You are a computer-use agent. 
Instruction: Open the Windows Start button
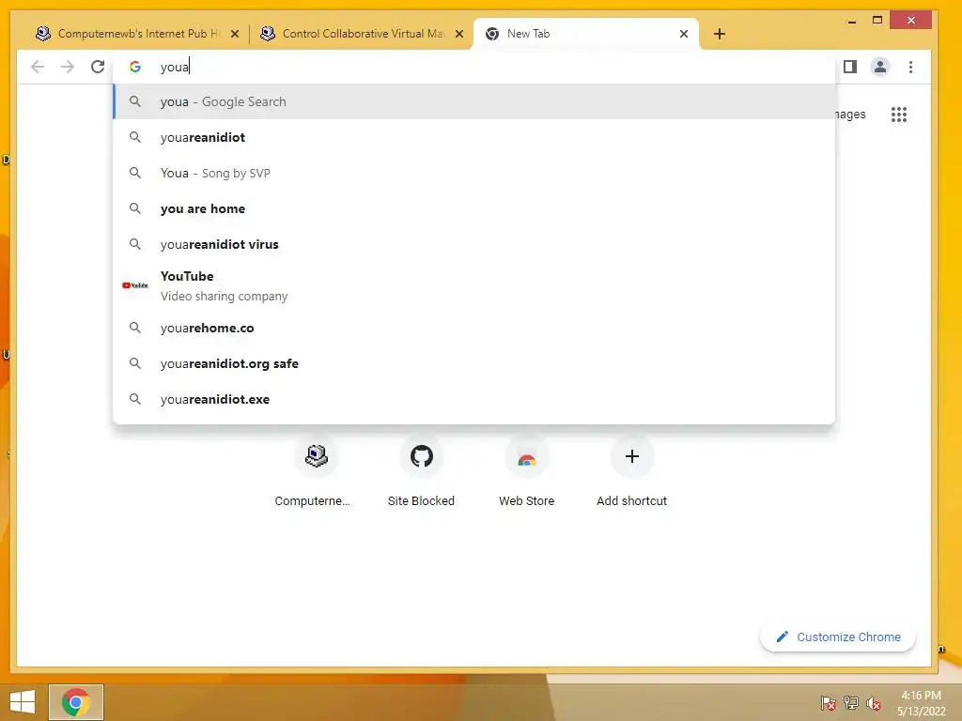pos(23,702)
